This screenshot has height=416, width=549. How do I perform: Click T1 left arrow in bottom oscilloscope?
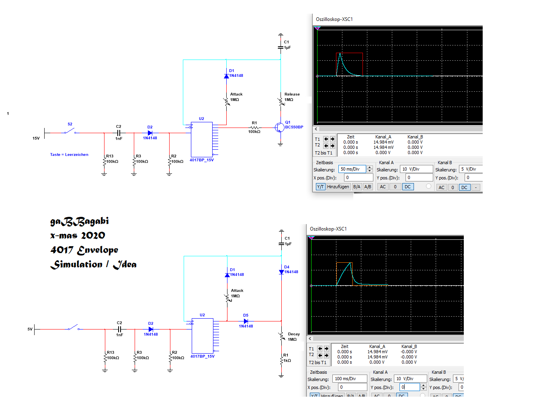[x=320, y=349]
